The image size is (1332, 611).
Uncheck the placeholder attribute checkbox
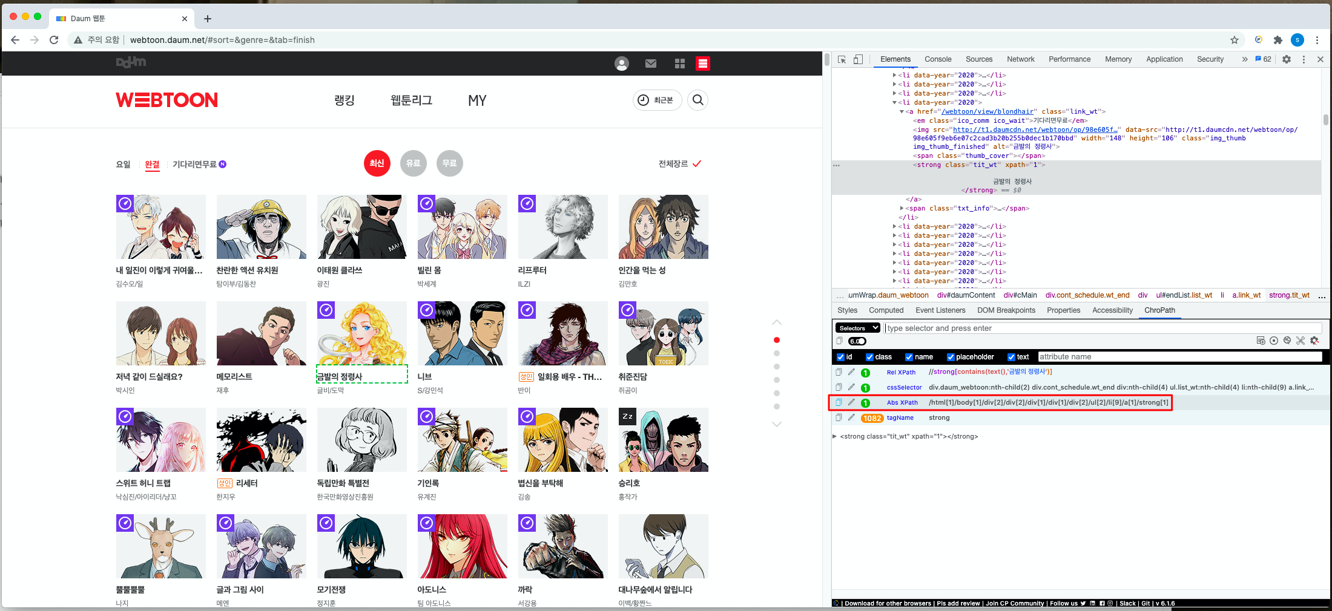(951, 357)
